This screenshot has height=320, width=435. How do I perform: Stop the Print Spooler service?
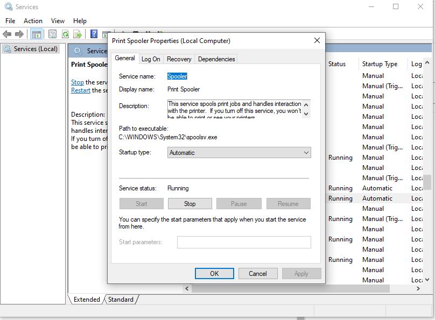pos(190,204)
